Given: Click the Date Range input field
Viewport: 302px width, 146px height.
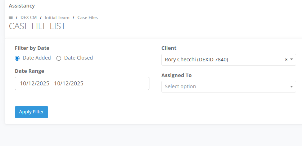Looking at the screenshot, I should coord(82,83).
